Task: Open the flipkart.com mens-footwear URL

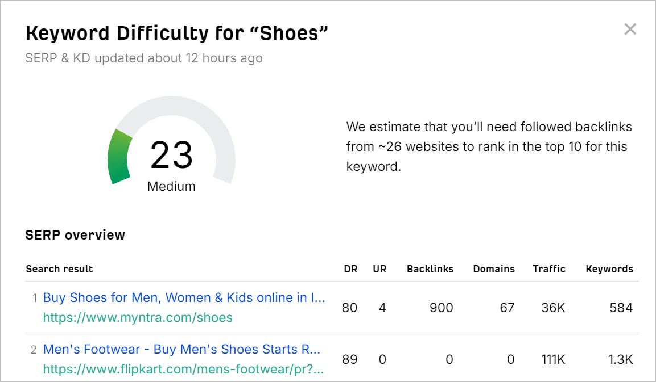Action: coord(183,370)
